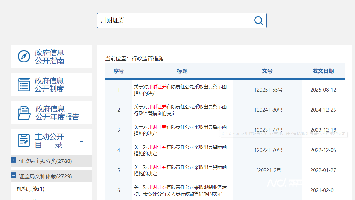Screen dimensions: 355x200
Task: Expand 证监局主题分类 with the plus icon
Action: [14, 160]
